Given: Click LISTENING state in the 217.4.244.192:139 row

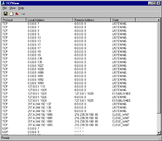Looking at the screenshot, I should 119,111.
